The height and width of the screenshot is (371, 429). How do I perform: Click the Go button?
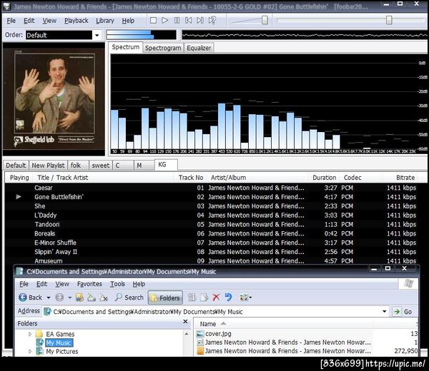(403, 312)
